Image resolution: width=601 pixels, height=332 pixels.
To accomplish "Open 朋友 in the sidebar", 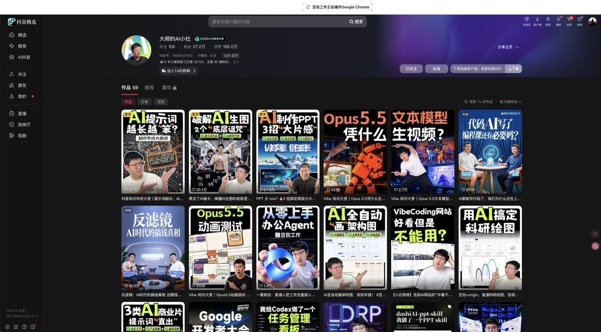I will [18, 85].
